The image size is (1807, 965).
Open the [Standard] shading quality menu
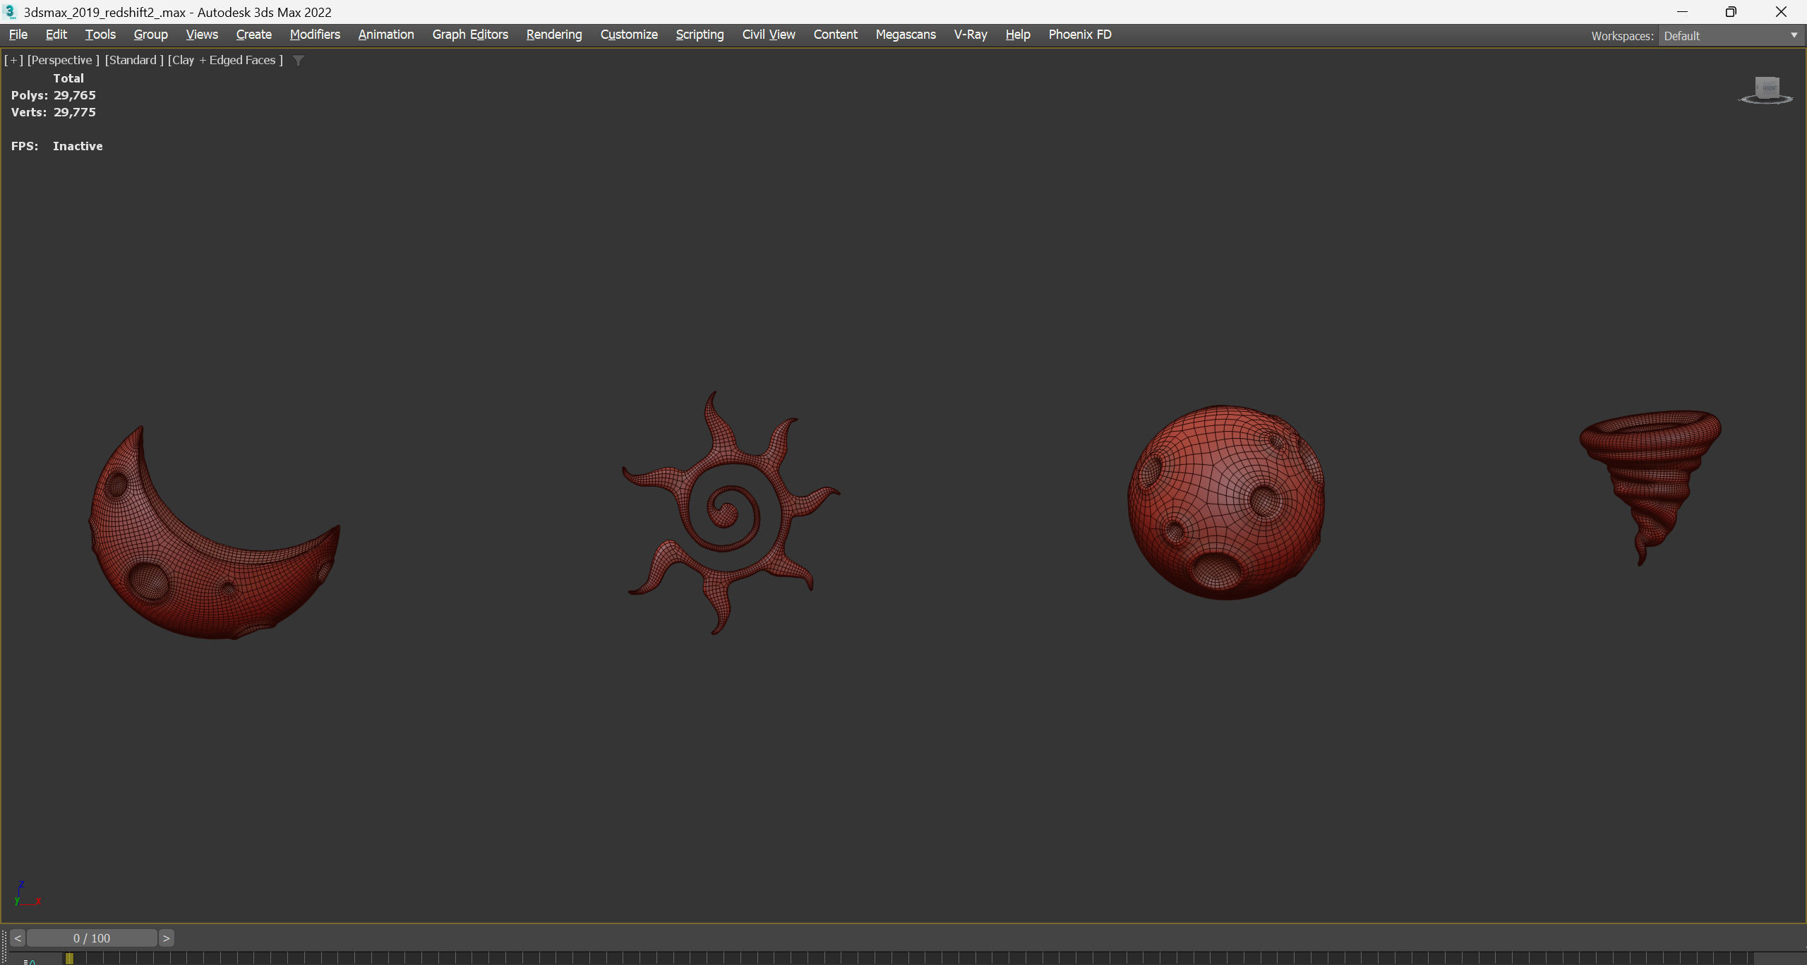coord(134,61)
